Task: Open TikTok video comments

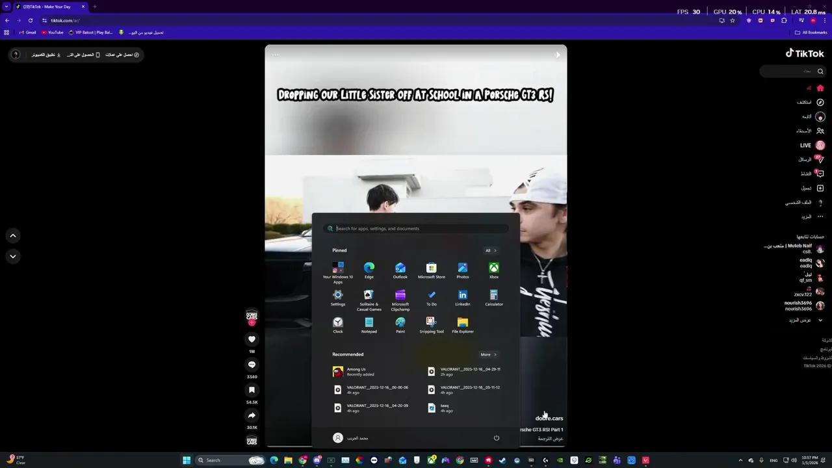Action: pyautogui.click(x=252, y=365)
